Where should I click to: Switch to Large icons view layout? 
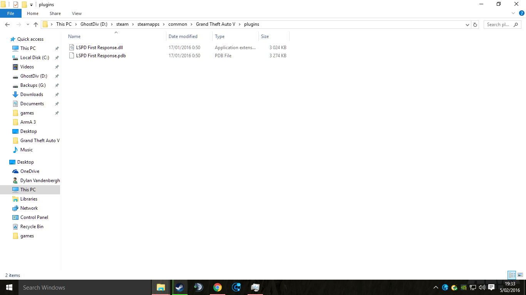[520, 275]
